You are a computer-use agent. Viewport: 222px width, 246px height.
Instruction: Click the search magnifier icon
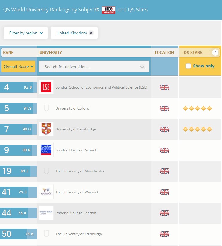142,67
